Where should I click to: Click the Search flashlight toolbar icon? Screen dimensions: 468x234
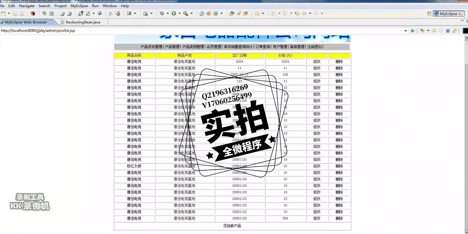pos(239,13)
